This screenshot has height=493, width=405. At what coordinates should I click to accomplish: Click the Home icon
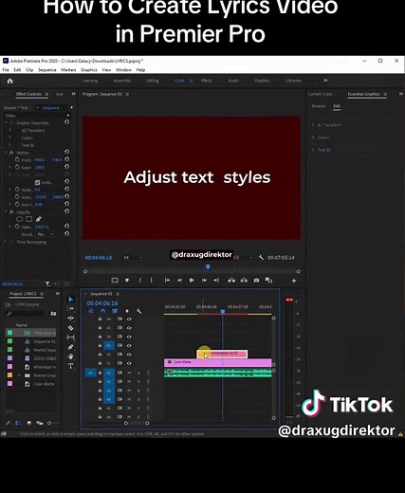(9, 81)
